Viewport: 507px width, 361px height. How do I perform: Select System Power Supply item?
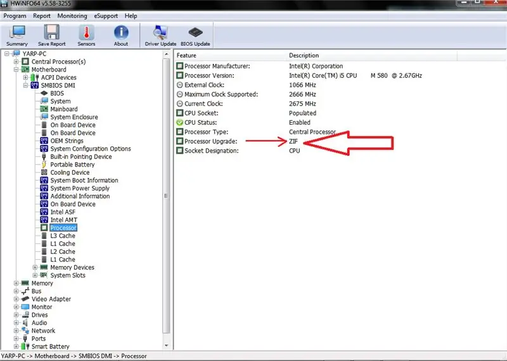pos(80,188)
